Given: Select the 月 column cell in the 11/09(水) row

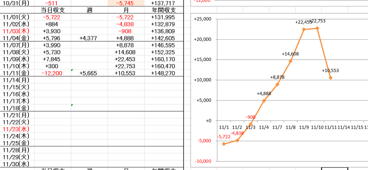Looking at the screenshot, I should (126, 59).
